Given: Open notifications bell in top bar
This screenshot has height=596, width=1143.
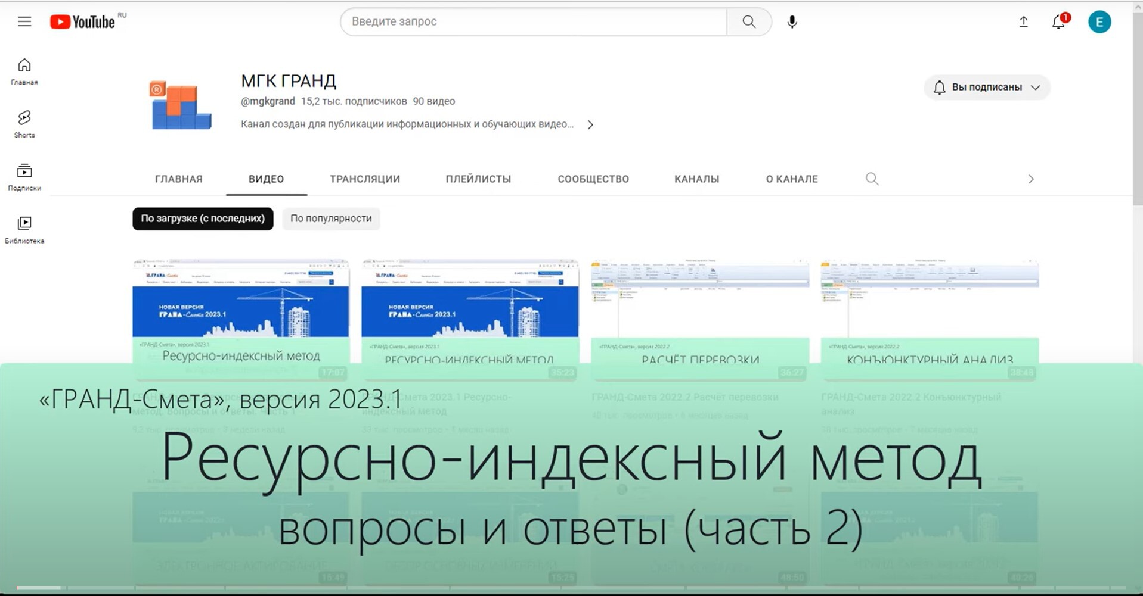Looking at the screenshot, I should click(x=1059, y=22).
